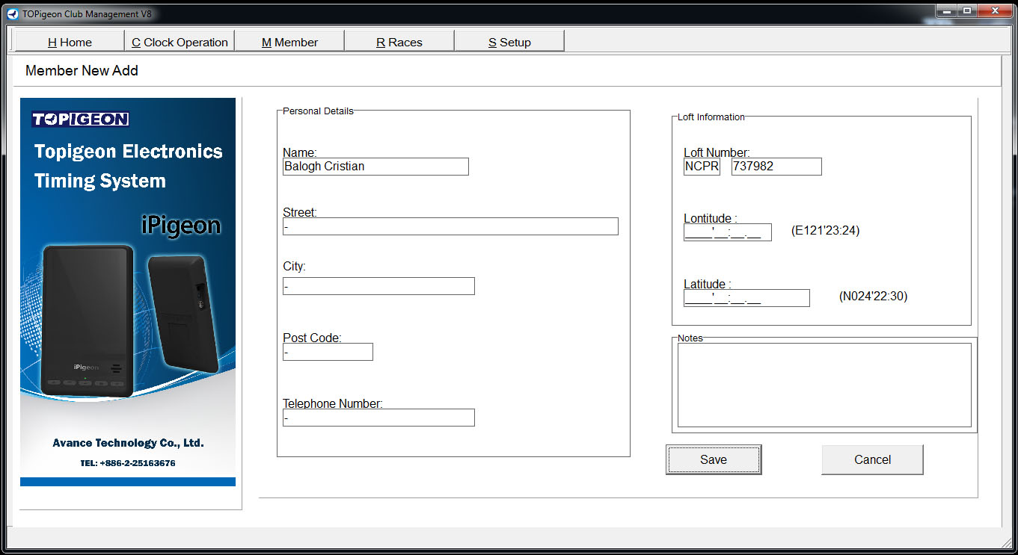Focus the Street text field

450,226
